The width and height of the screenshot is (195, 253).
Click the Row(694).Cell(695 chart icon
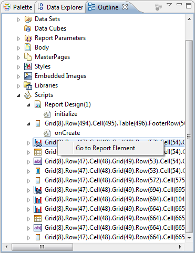[x=38, y=190]
